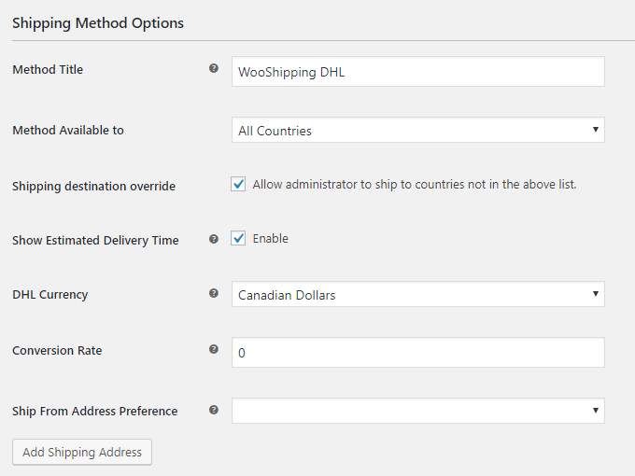Expand the Canadian Dollars currency dropdown
The width and height of the screenshot is (635, 476).
(x=417, y=295)
